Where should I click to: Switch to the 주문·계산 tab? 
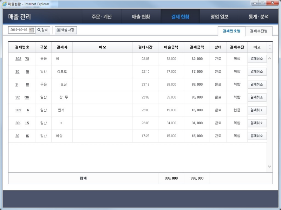pos(102,16)
